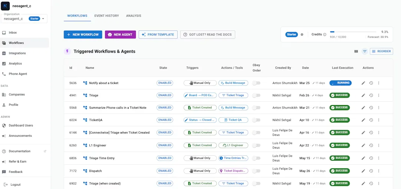The image size is (401, 189).
Task: Open more options for Triage Time Entry
Action: click(x=379, y=158)
